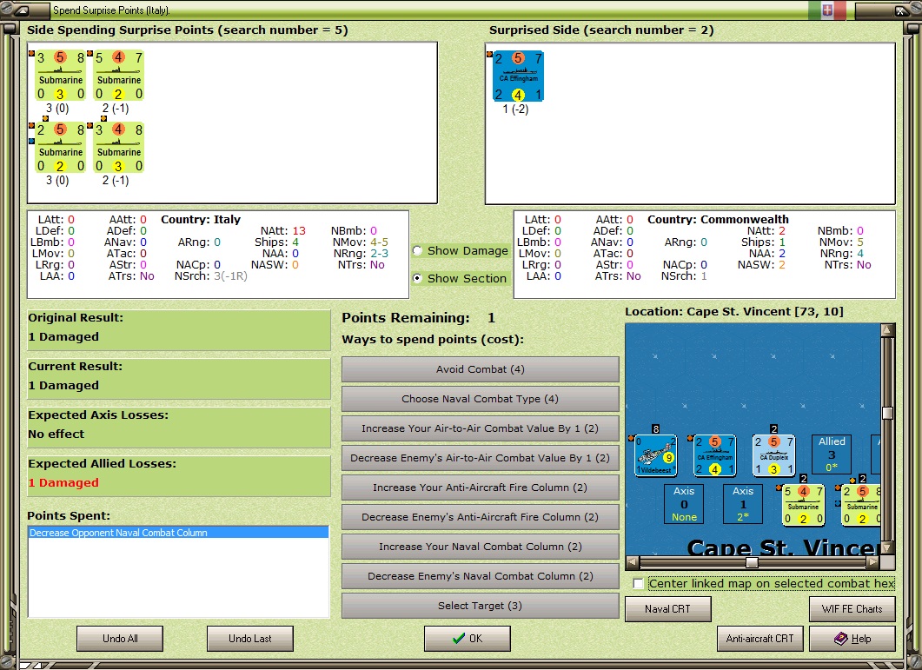
Task: Click the CA Effingham counter on the map
Action: [x=714, y=455]
